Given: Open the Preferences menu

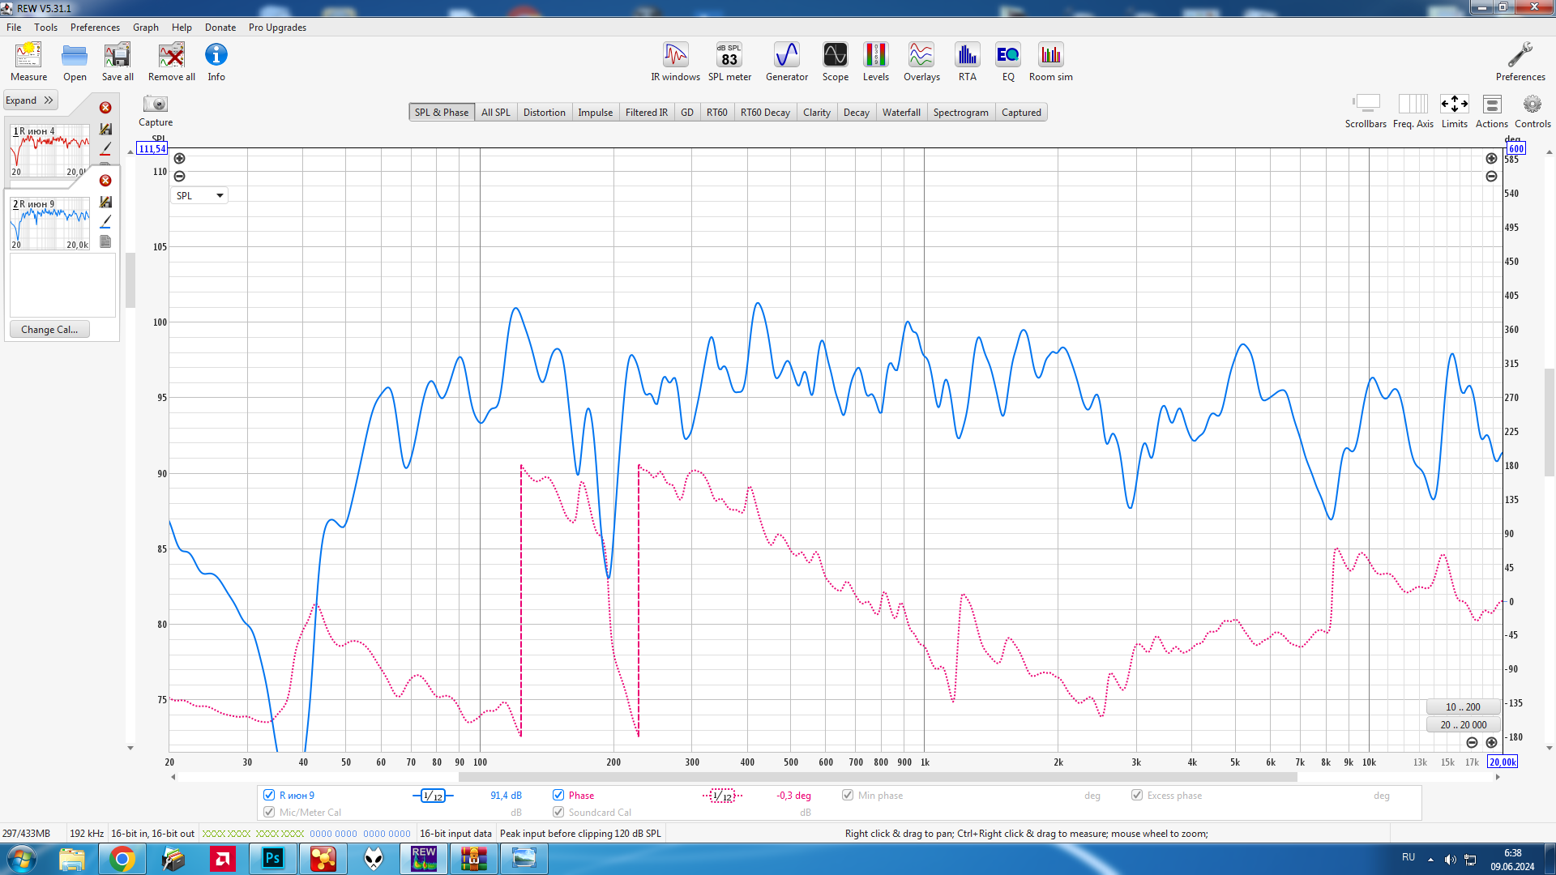Looking at the screenshot, I should point(95,27).
